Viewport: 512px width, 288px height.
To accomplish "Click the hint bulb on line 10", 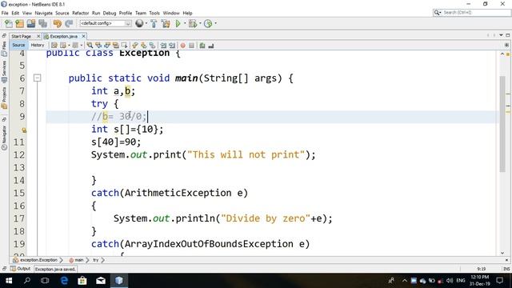I will tap(24, 130).
